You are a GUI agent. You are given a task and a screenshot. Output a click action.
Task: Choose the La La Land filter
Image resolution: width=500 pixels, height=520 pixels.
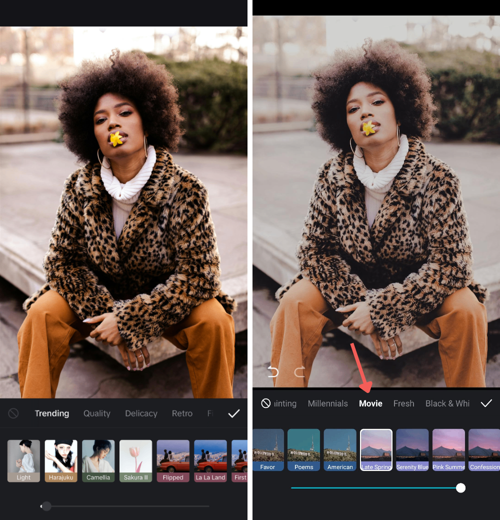point(210,460)
